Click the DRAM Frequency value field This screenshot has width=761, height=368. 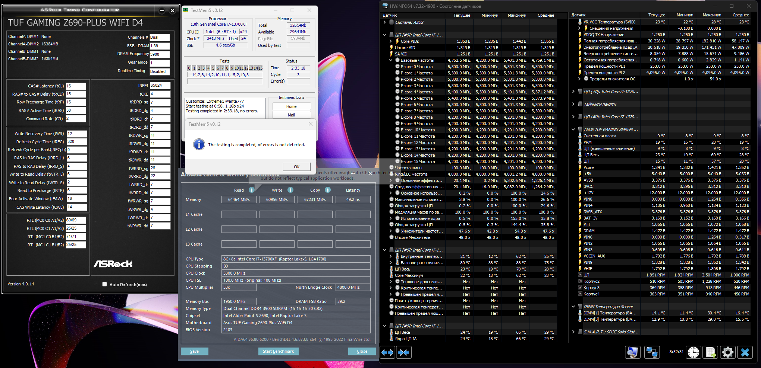[x=160, y=54]
